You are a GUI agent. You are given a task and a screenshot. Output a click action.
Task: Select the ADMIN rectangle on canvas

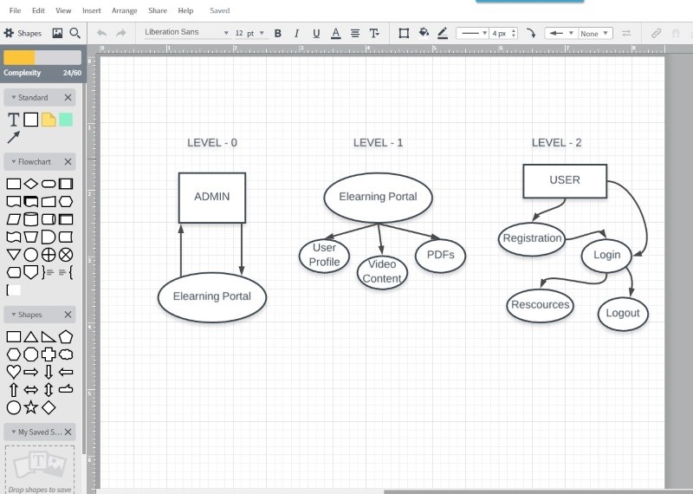point(212,198)
